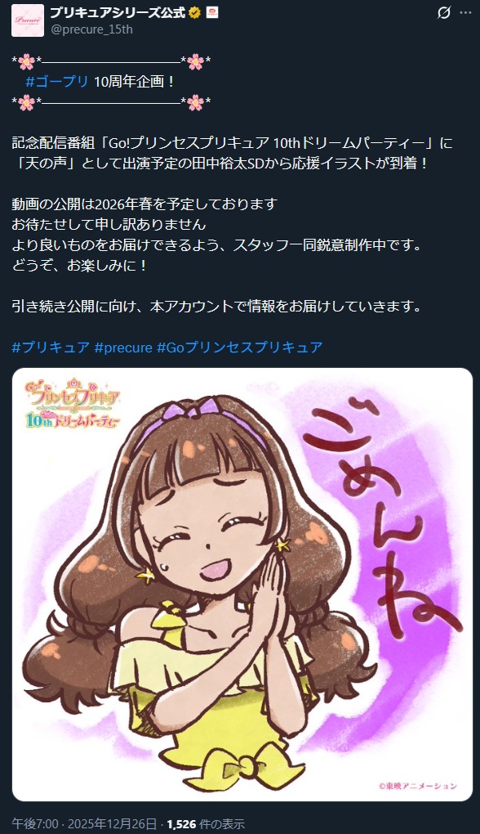Open the Precure account profile avatar
This screenshot has width=480, height=834.
[x=28, y=20]
